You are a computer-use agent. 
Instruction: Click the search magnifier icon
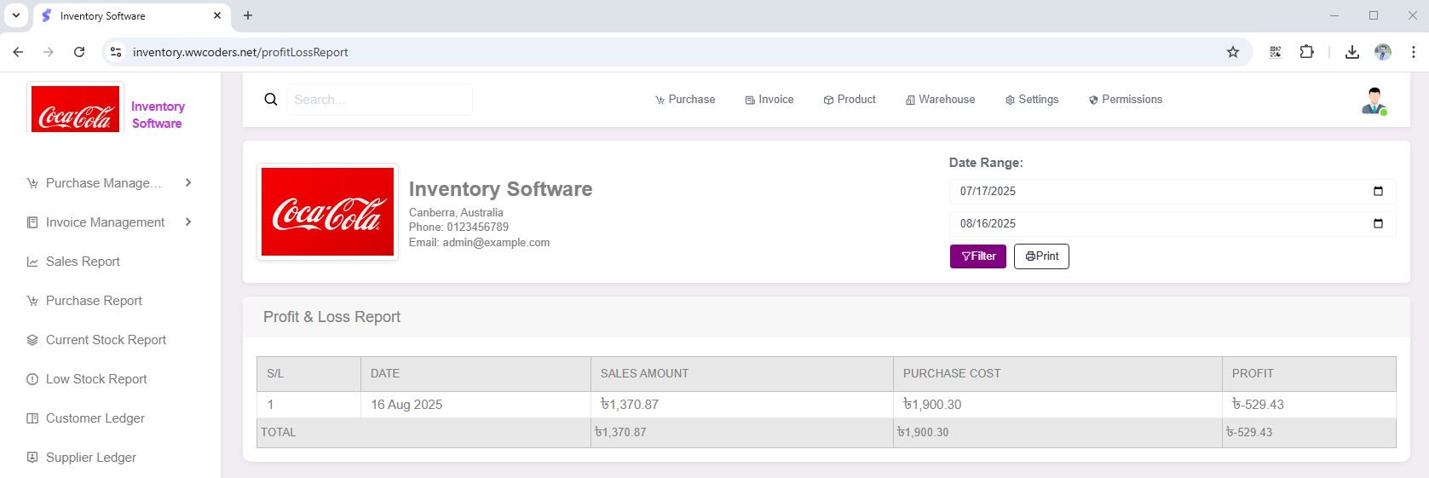[x=271, y=100]
